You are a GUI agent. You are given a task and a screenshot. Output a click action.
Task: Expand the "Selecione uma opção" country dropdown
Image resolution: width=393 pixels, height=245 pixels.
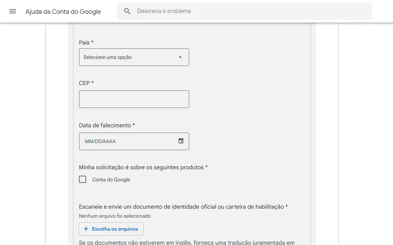pyautogui.click(x=134, y=57)
